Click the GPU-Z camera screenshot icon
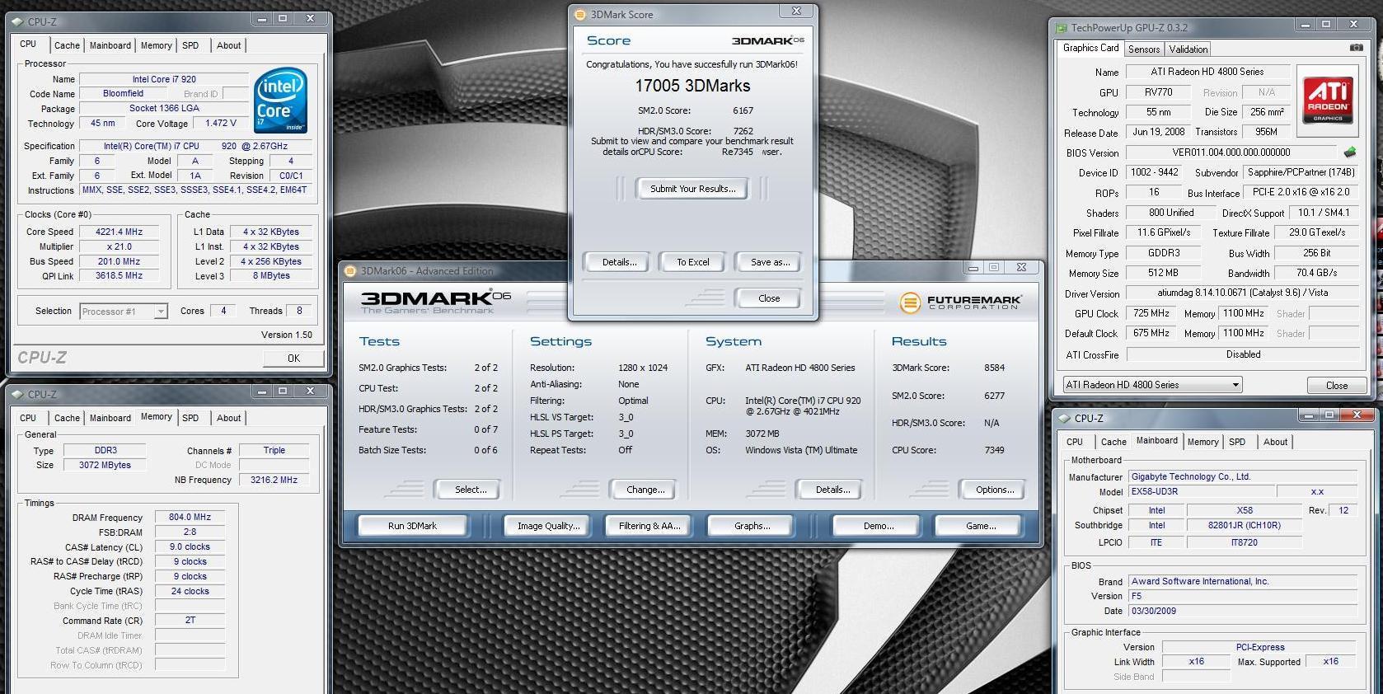 1356,48
